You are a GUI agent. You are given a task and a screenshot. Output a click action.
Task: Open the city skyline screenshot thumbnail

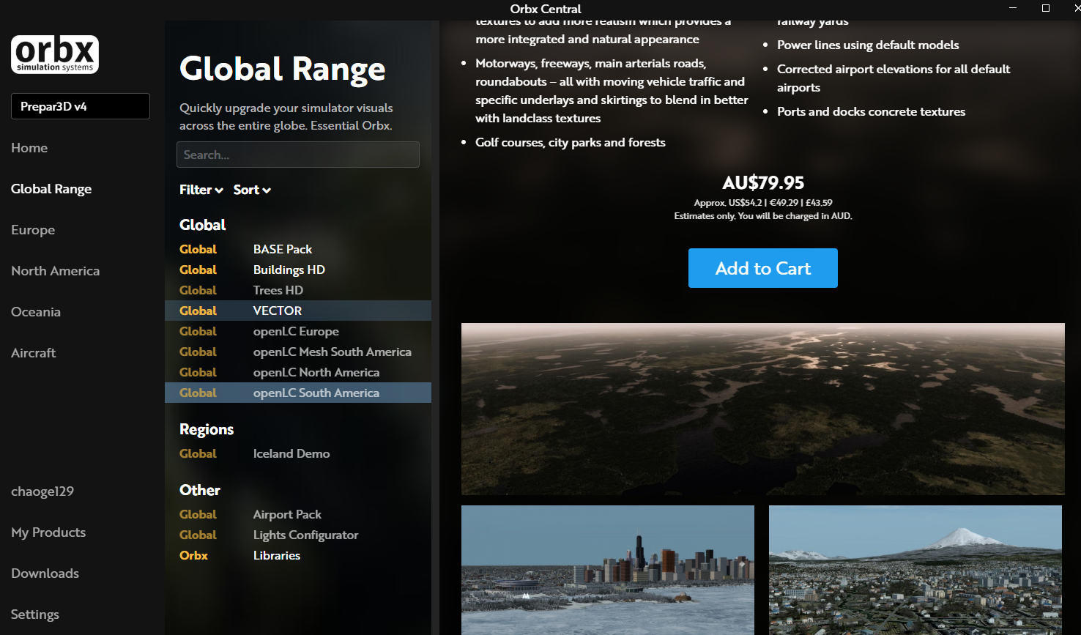coord(608,570)
